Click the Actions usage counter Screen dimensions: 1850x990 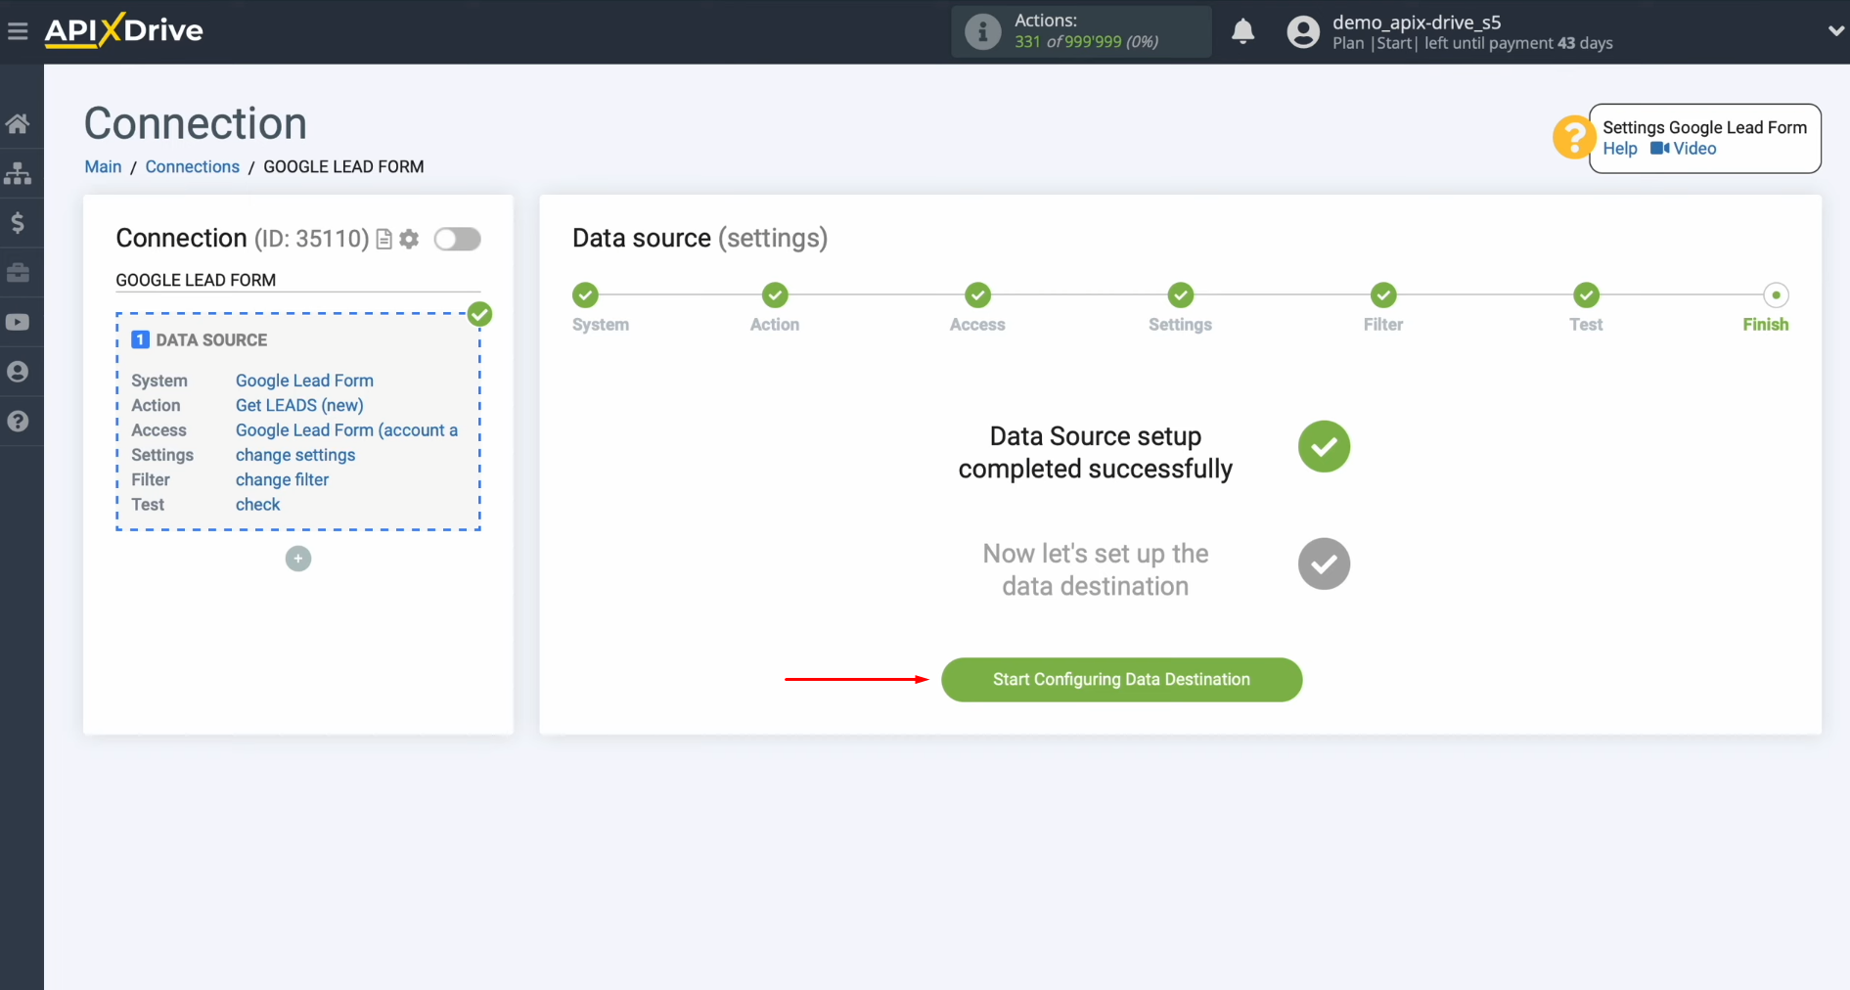(x=1080, y=31)
